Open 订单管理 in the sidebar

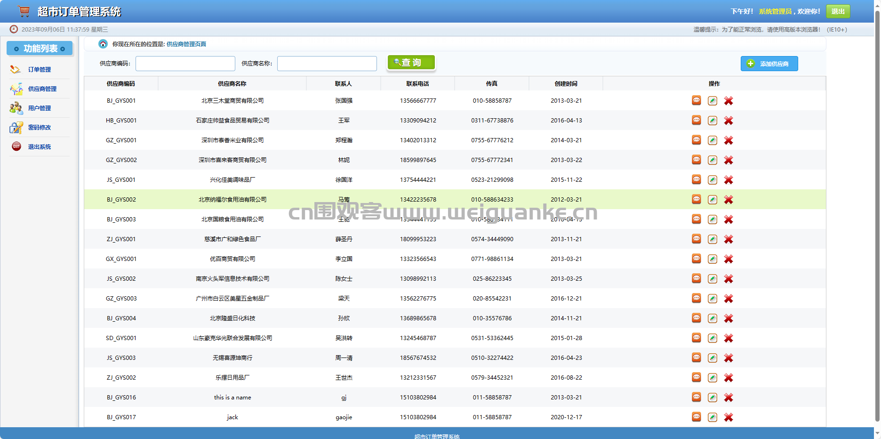tap(40, 69)
